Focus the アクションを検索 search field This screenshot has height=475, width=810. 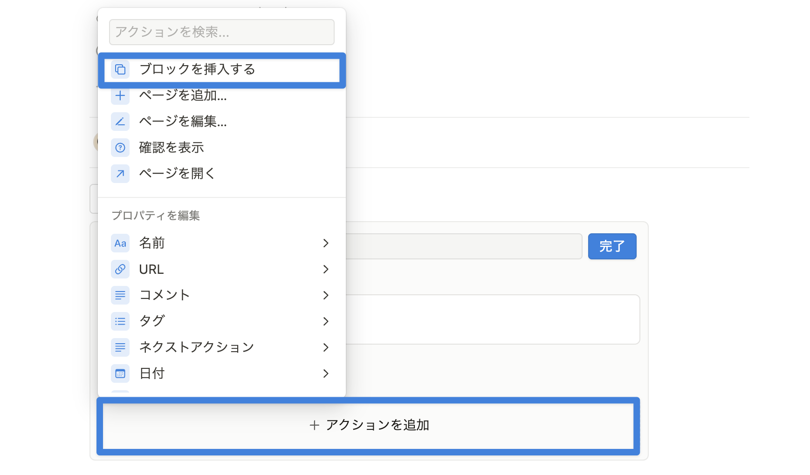222,32
